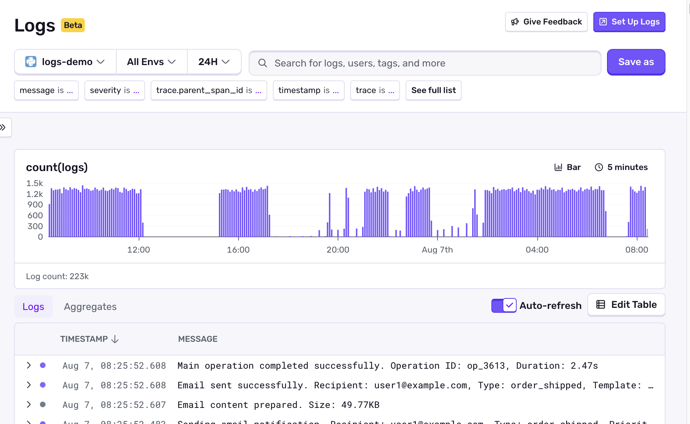
Task: Switch to the Logs tab
Action: click(x=33, y=306)
